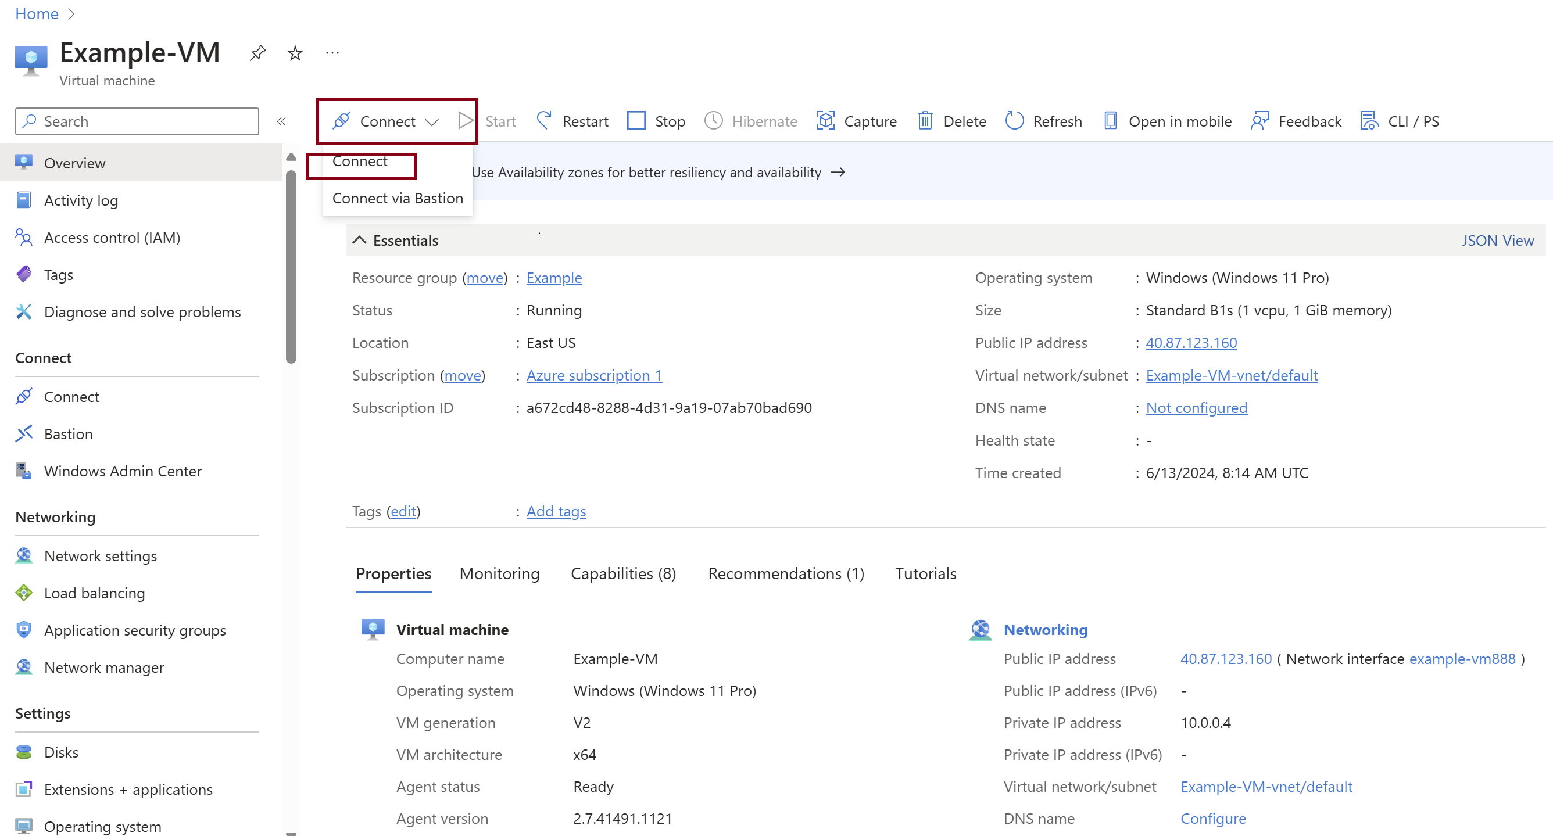
Task: Mark Example-VM as favorite star
Action: 295,53
